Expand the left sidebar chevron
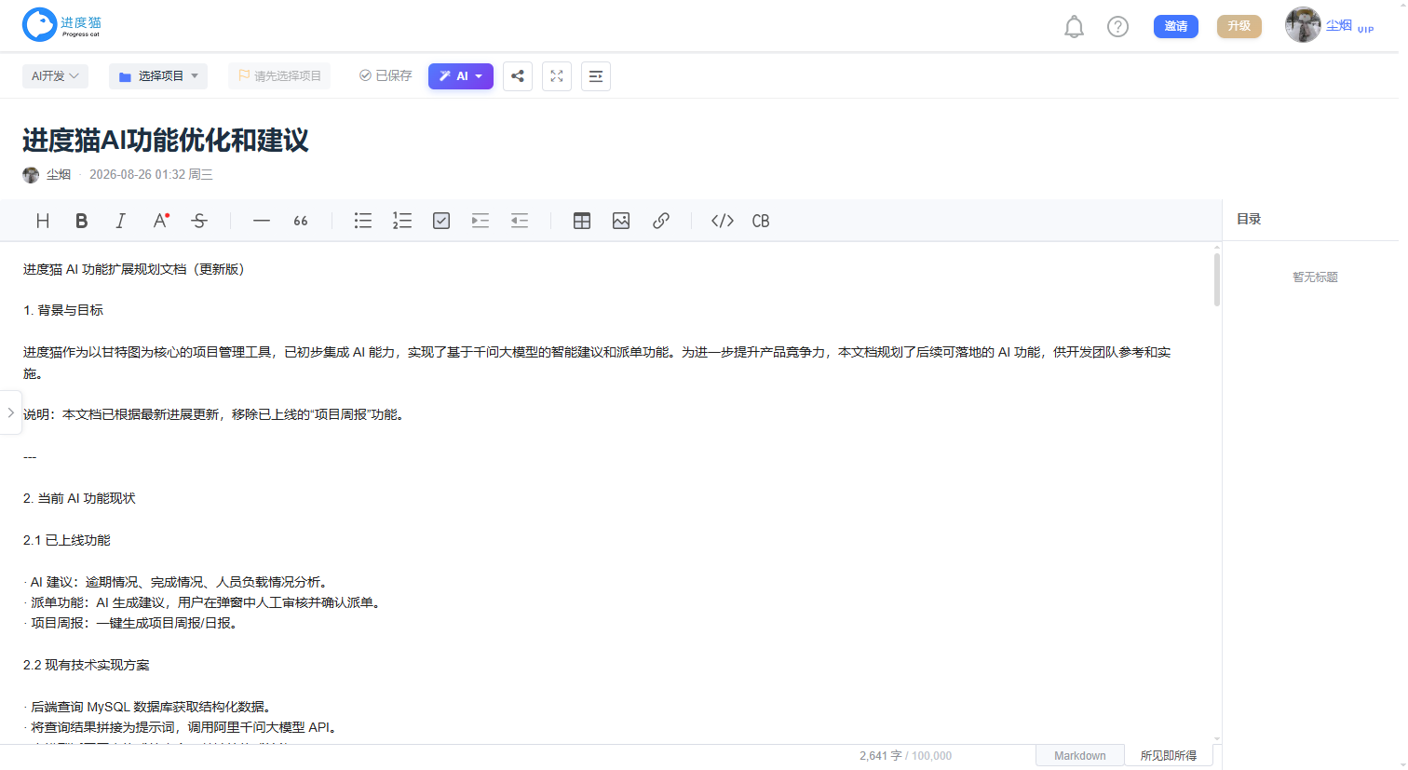Image resolution: width=1408 pixels, height=770 pixels. pos(10,412)
